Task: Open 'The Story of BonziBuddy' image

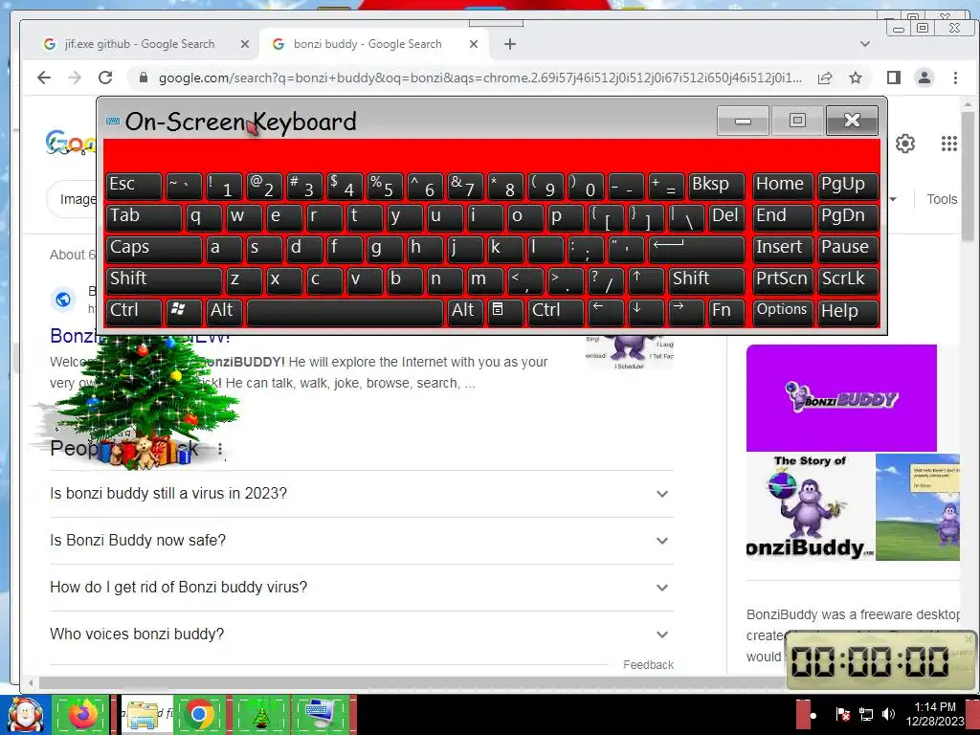Action: pos(810,507)
